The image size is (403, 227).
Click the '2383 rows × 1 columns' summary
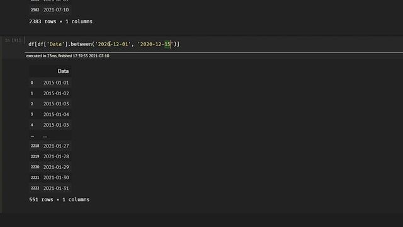pos(60,21)
